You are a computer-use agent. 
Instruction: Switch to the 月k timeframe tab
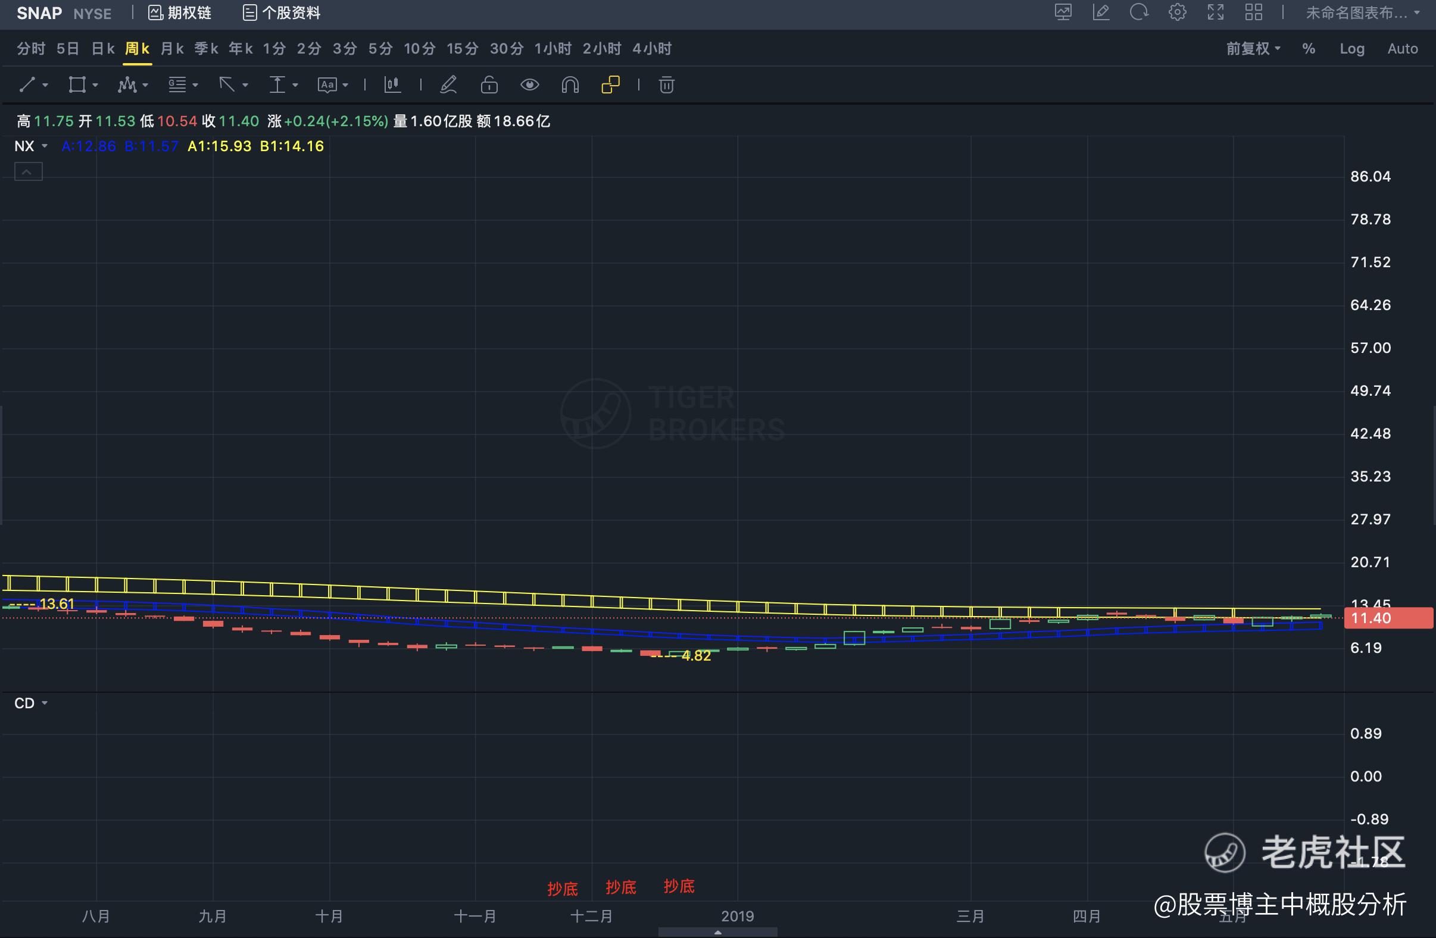pos(172,49)
